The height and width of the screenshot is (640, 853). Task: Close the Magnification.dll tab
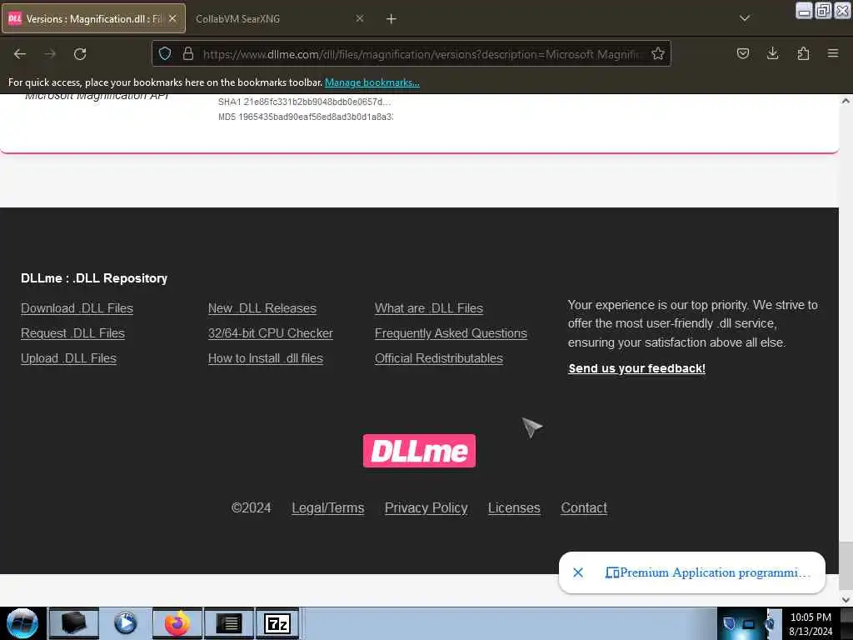tap(172, 18)
